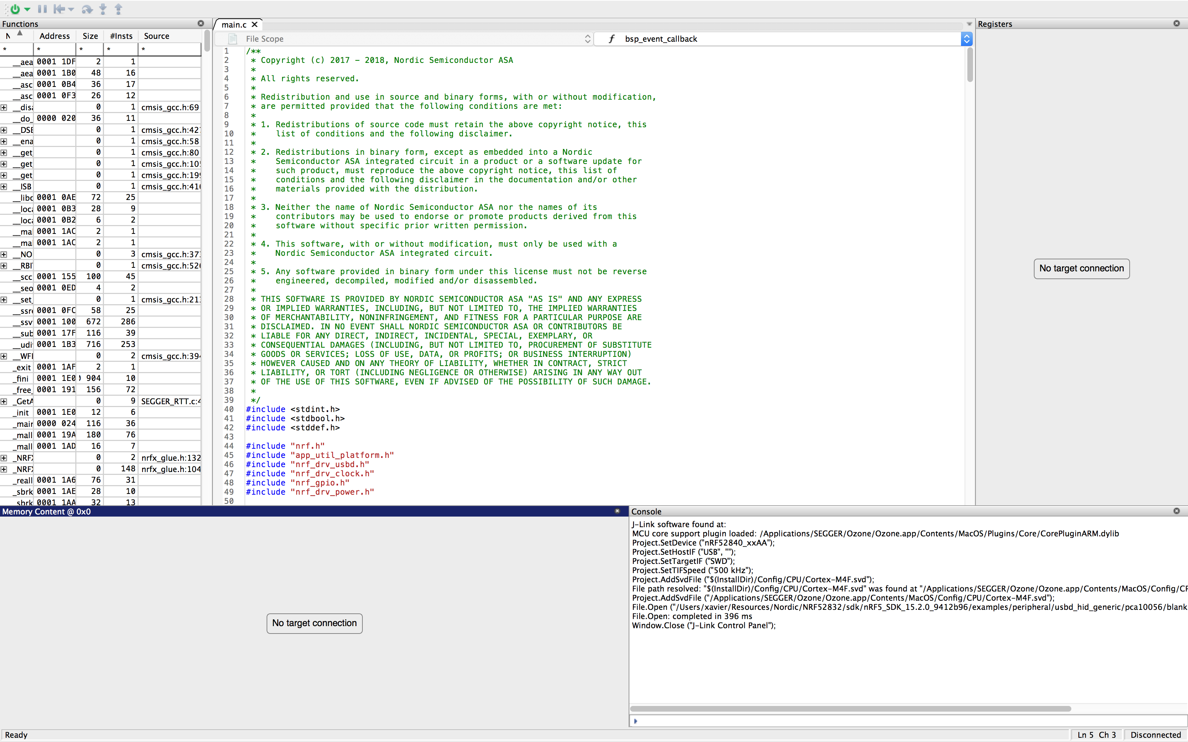
Task: Open the document tab list arrow
Action: 969,24
